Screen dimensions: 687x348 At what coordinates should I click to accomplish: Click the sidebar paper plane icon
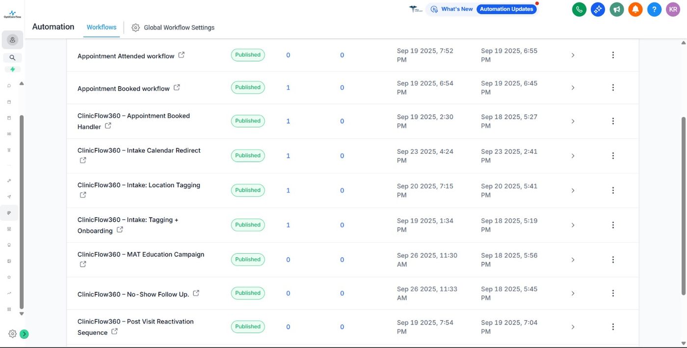point(9,197)
